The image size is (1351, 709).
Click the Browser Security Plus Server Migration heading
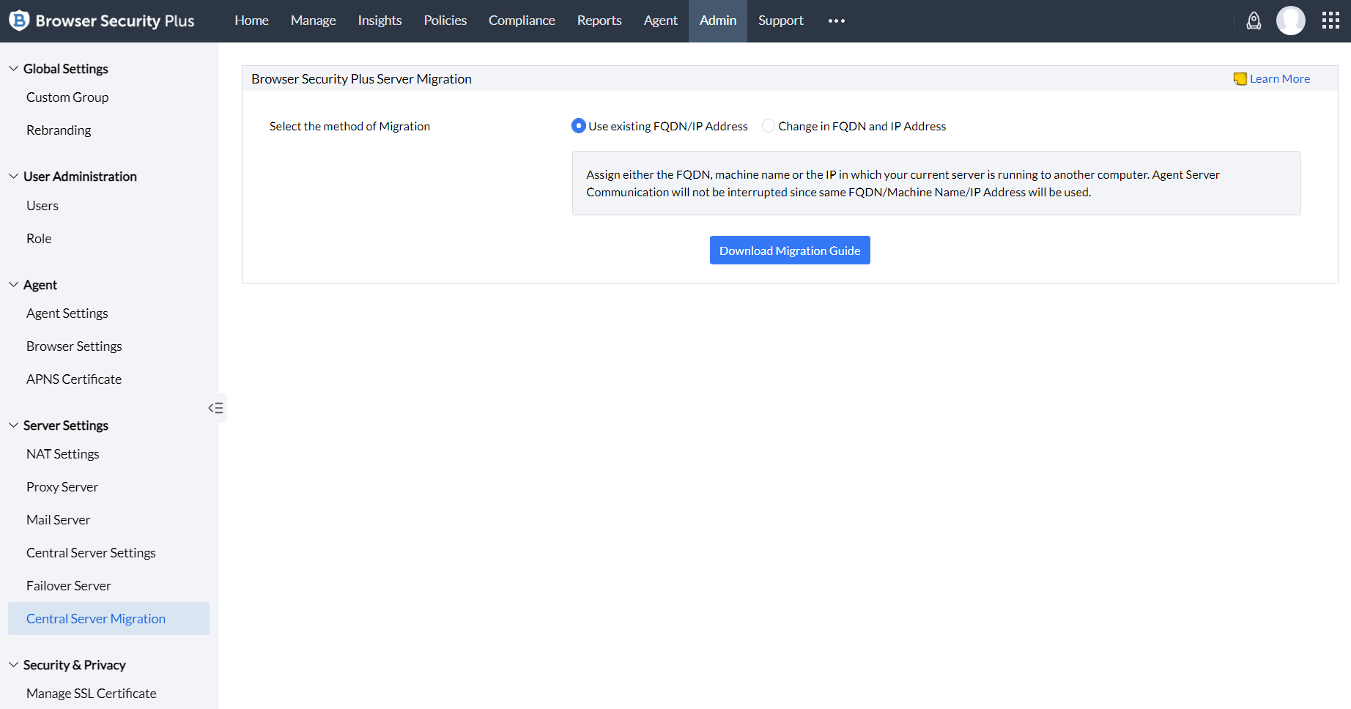361,79
